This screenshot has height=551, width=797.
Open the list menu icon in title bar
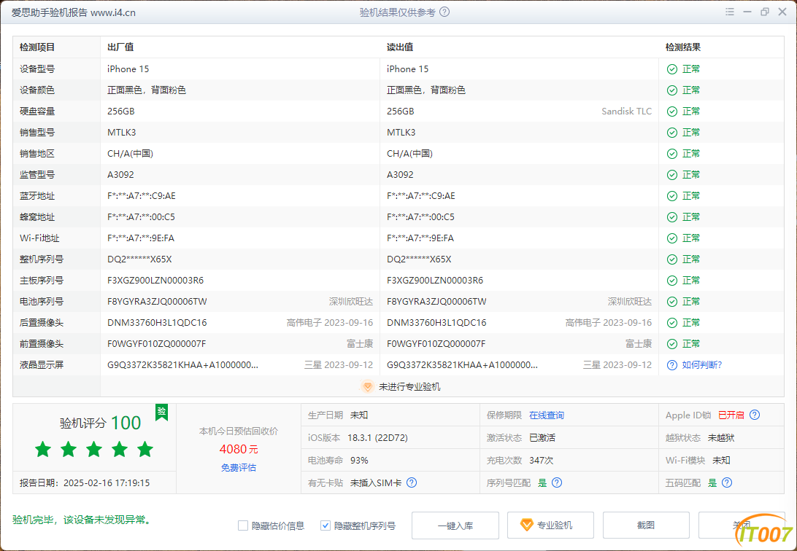tap(730, 12)
